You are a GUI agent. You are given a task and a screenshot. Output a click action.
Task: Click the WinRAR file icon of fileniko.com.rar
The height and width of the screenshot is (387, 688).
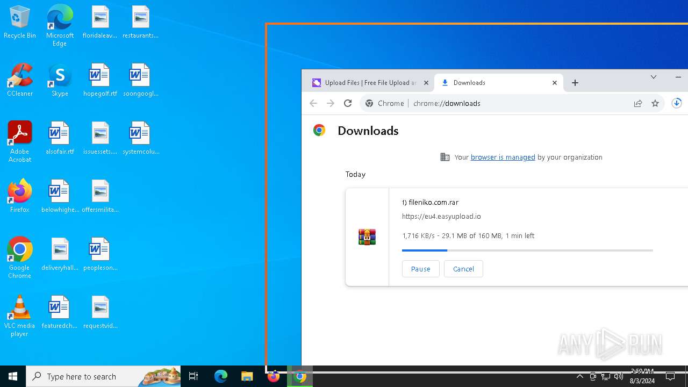click(x=367, y=236)
